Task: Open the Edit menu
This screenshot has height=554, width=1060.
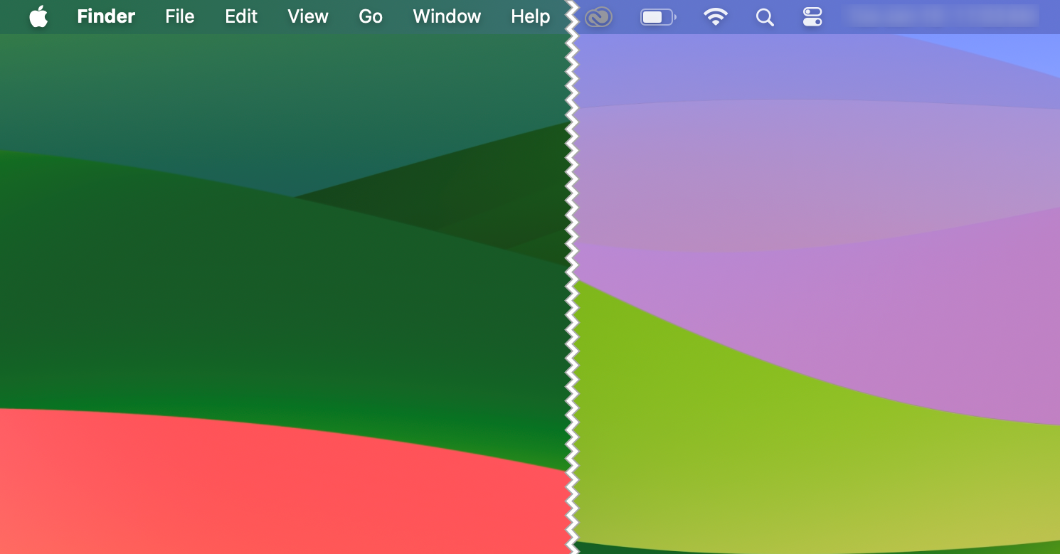Action: (241, 16)
